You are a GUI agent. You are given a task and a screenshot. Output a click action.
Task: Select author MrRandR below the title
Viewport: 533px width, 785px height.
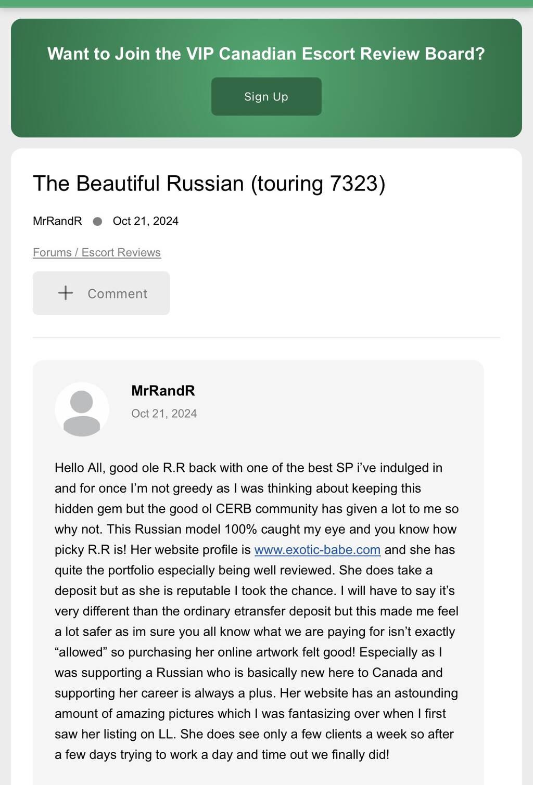pyautogui.click(x=57, y=221)
